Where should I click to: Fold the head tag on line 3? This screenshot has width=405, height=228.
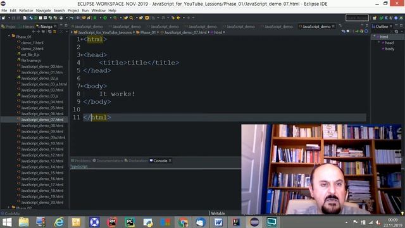82,55
